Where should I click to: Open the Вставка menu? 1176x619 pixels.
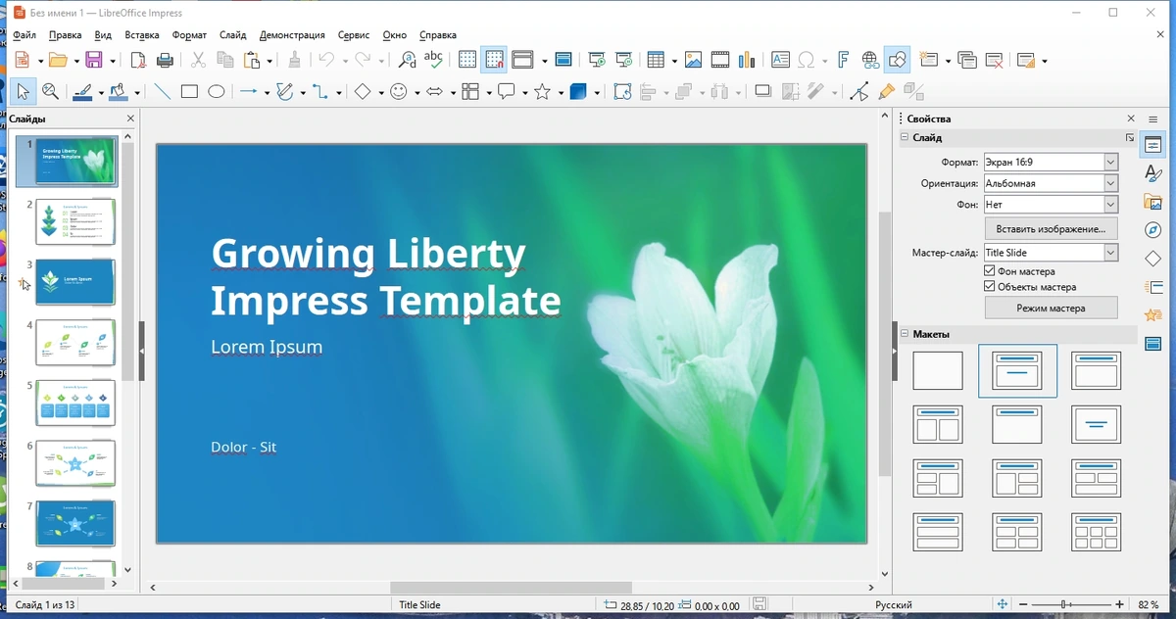(x=142, y=35)
